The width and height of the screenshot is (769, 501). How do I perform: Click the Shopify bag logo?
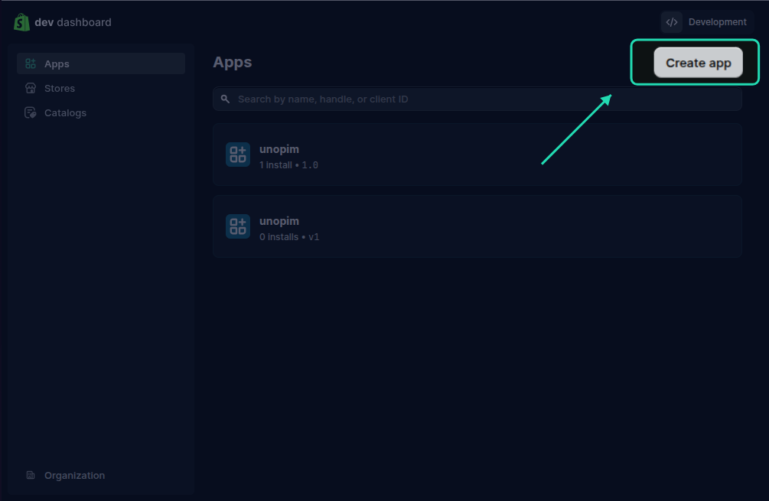(x=21, y=22)
